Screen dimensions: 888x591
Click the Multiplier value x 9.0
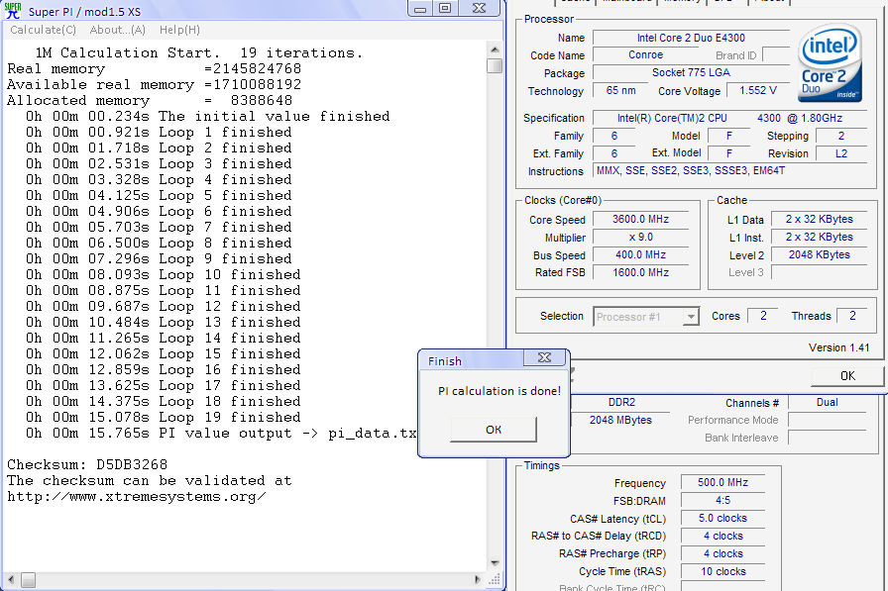pos(640,238)
